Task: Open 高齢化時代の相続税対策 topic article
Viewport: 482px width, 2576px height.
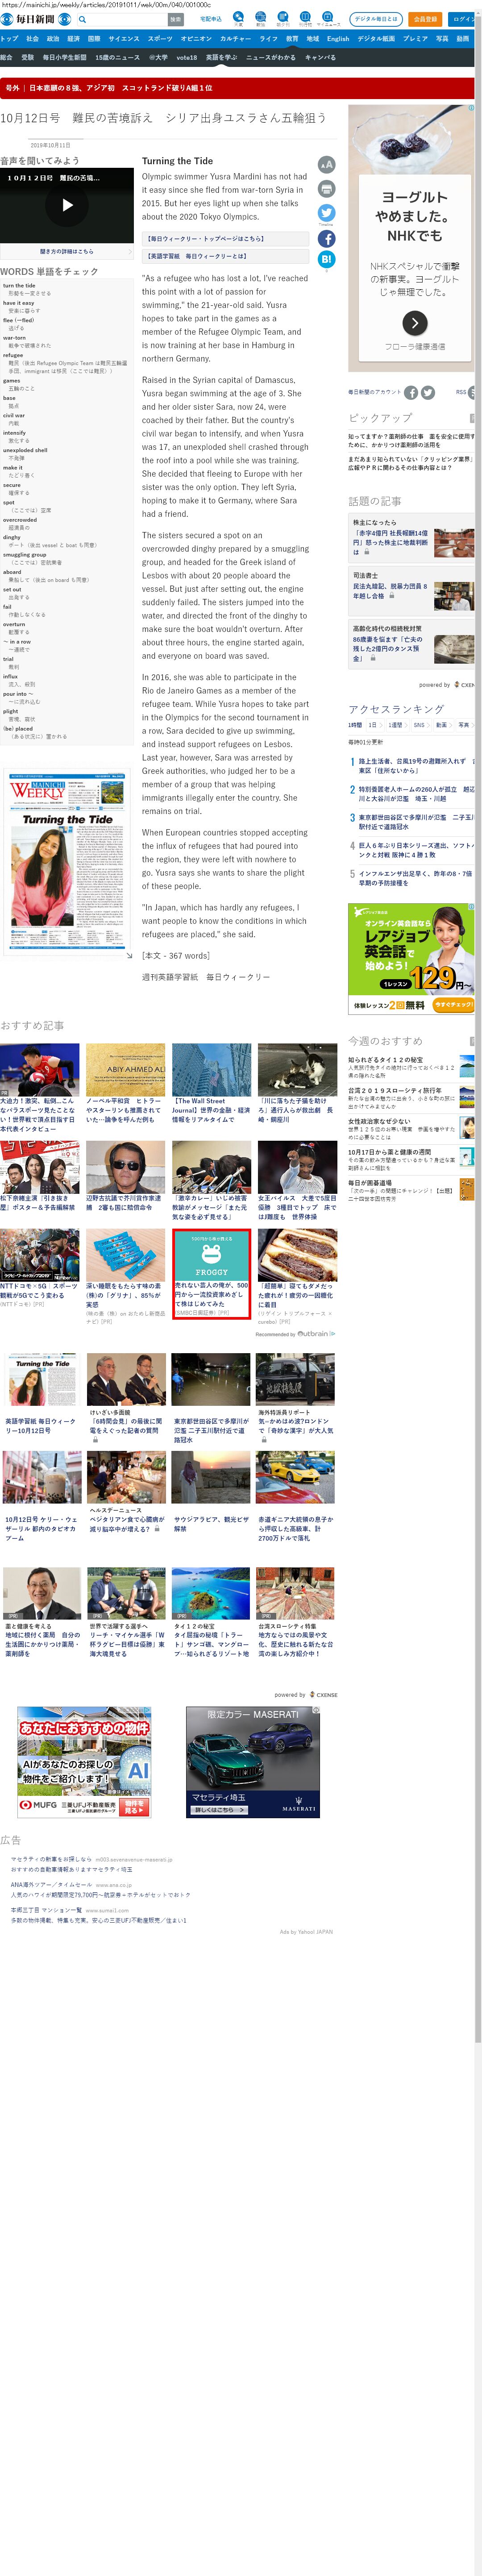Action: pyautogui.click(x=412, y=644)
